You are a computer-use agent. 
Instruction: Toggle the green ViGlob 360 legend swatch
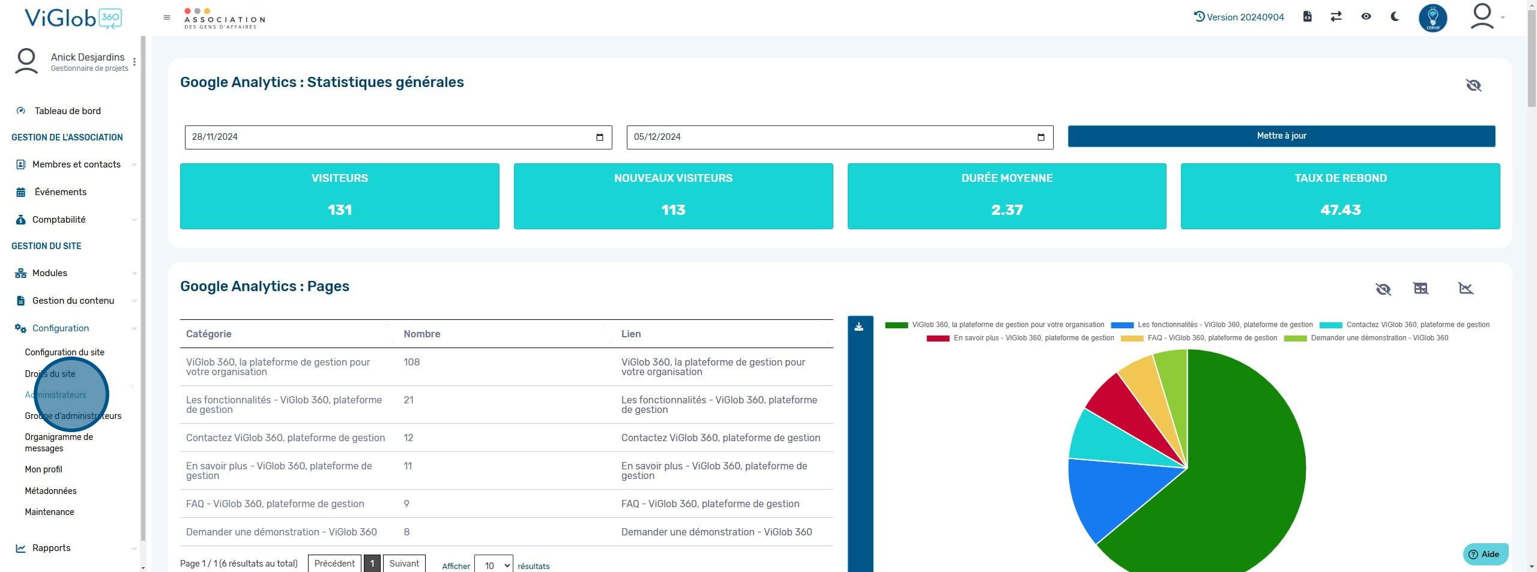[x=896, y=325]
